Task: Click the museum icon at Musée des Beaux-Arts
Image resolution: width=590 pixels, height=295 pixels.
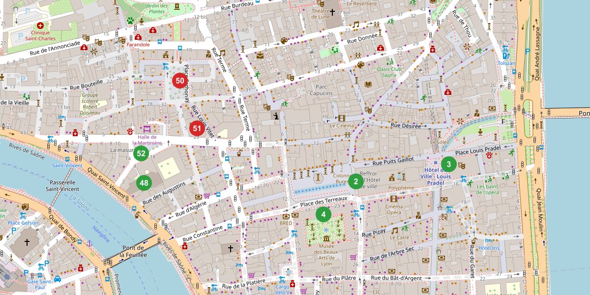Action: (326, 239)
